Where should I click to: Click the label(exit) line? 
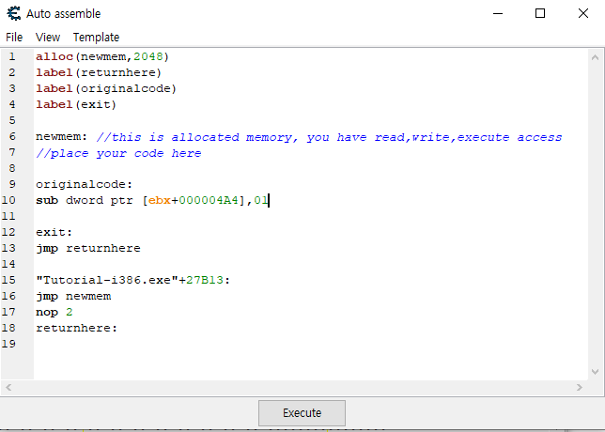[x=76, y=104]
